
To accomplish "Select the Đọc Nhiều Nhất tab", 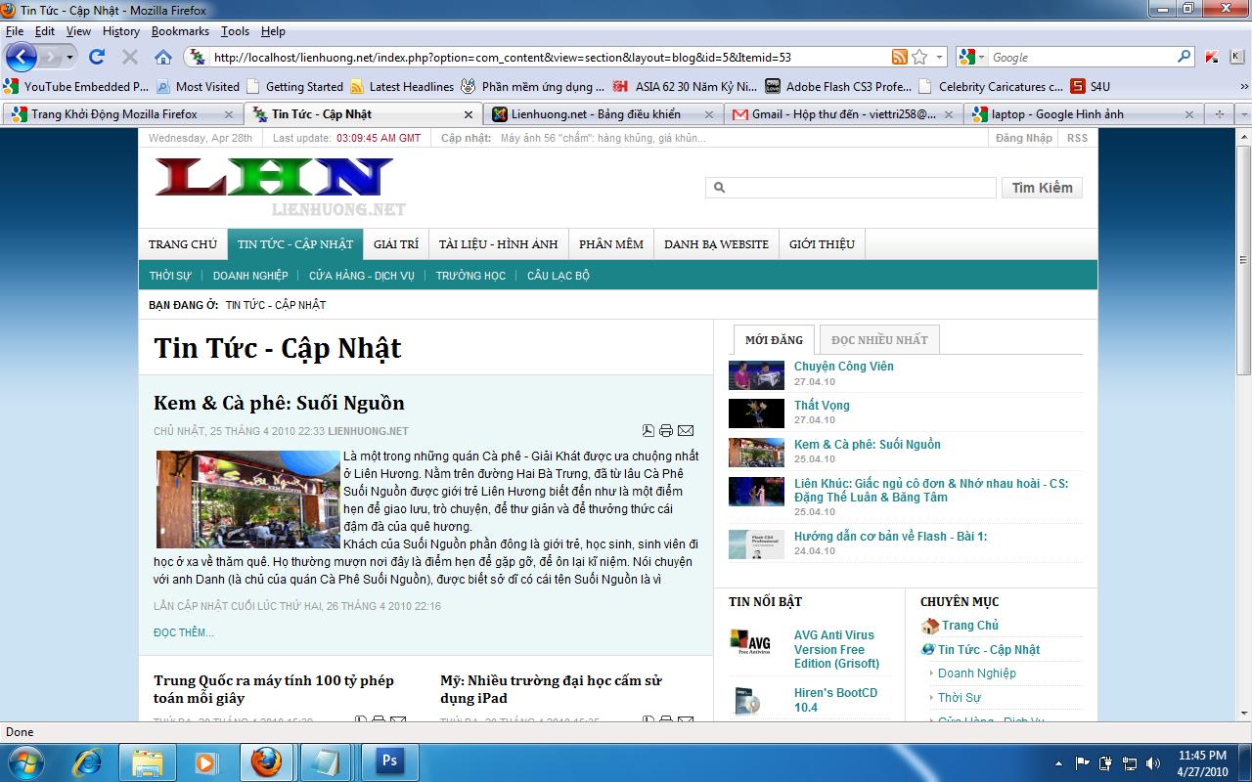I will point(879,339).
